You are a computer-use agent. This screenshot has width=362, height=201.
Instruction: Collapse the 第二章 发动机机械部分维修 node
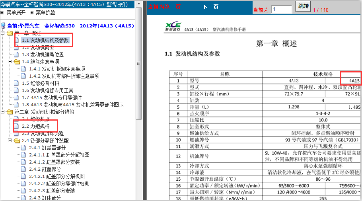pos(2,112)
